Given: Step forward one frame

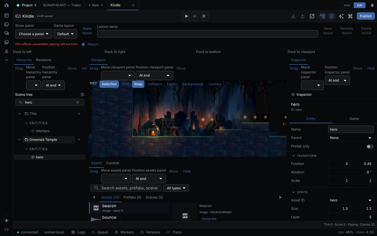Looking at the screenshot, I should 195,16.
